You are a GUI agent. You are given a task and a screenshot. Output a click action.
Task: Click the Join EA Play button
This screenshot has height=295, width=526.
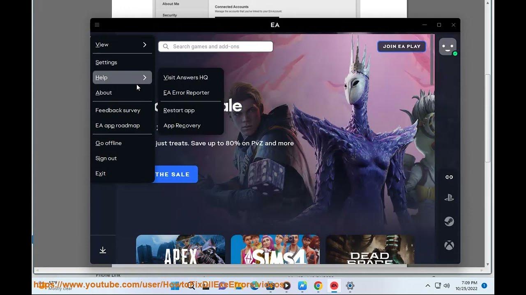401,47
